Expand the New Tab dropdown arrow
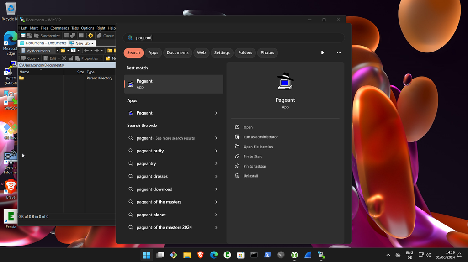The height and width of the screenshot is (262, 468). 93,43
